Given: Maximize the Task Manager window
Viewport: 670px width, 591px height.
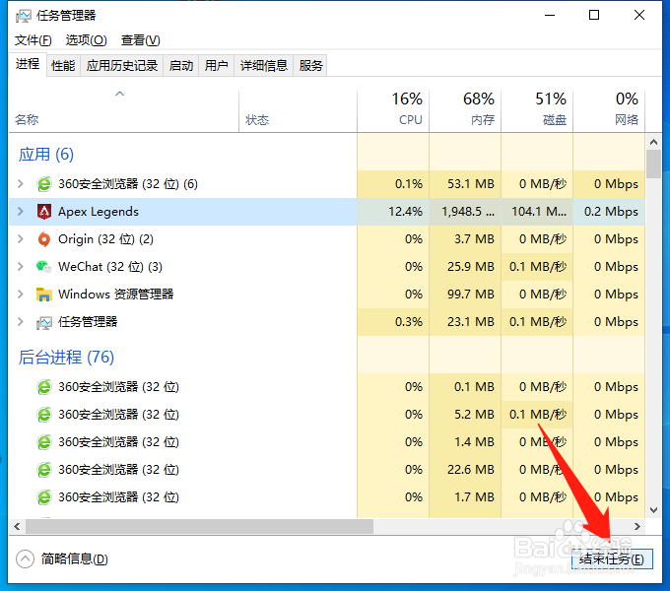Looking at the screenshot, I should [594, 16].
